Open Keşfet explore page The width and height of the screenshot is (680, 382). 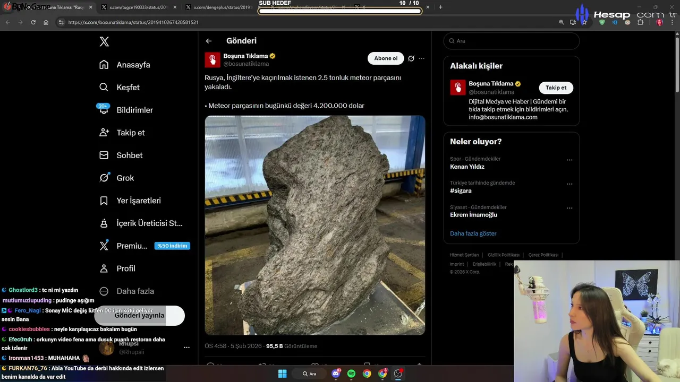pos(120,88)
